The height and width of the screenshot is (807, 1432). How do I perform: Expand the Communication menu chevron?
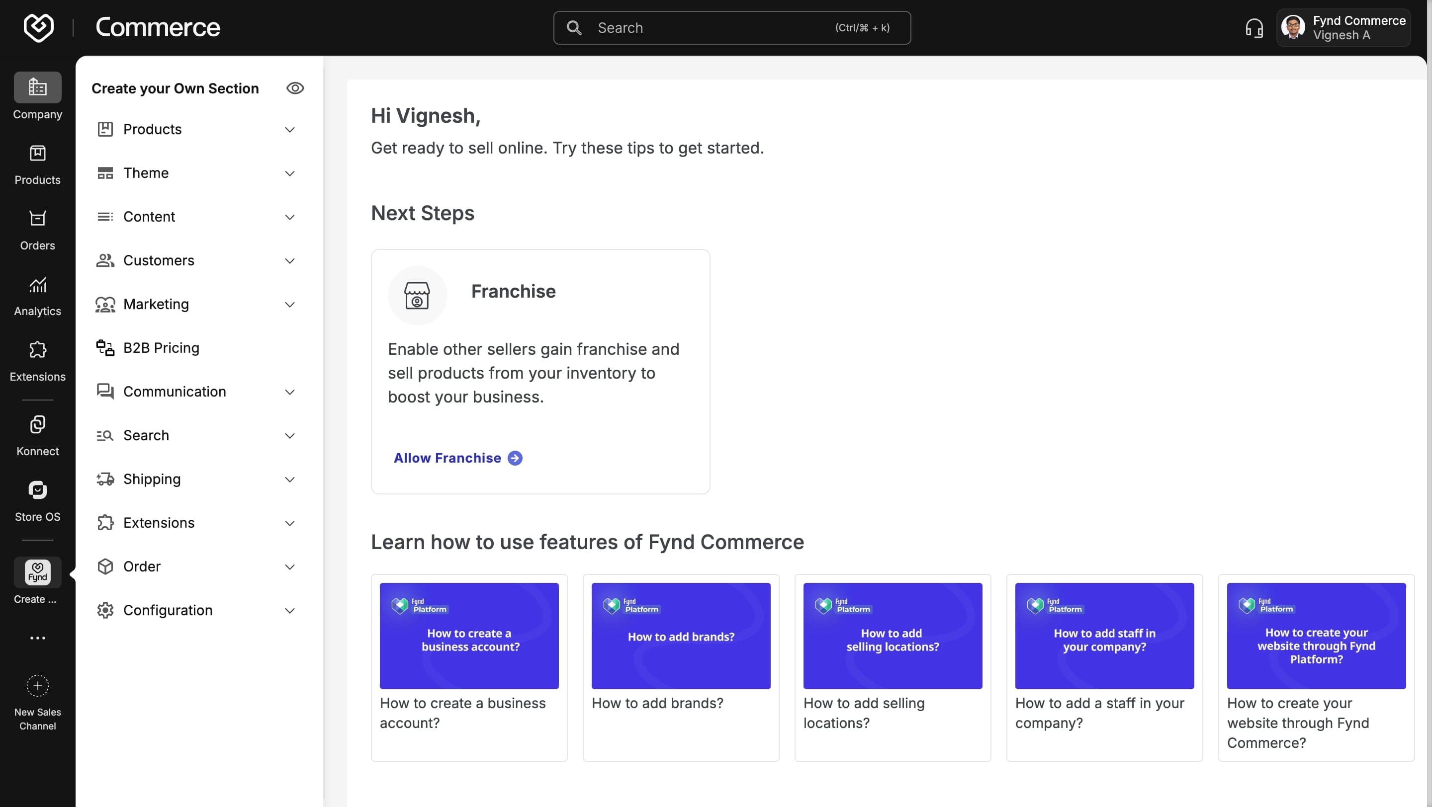pyautogui.click(x=289, y=392)
